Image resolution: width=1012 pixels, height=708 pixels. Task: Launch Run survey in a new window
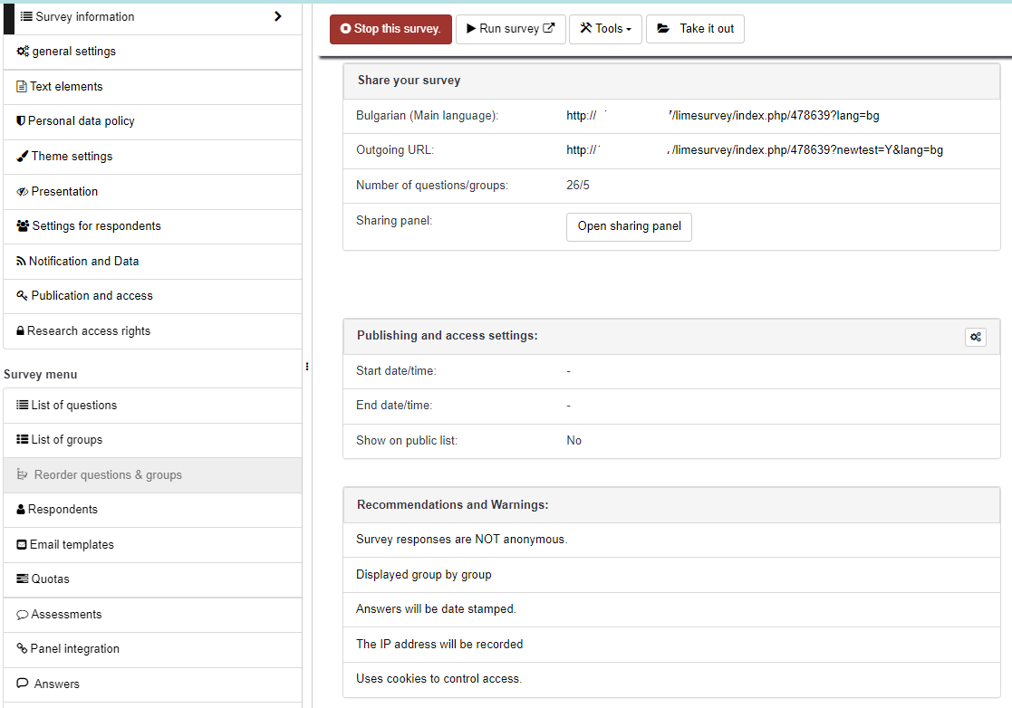(x=510, y=29)
